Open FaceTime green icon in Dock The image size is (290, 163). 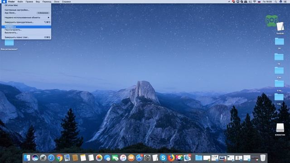(x=115, y=158)
